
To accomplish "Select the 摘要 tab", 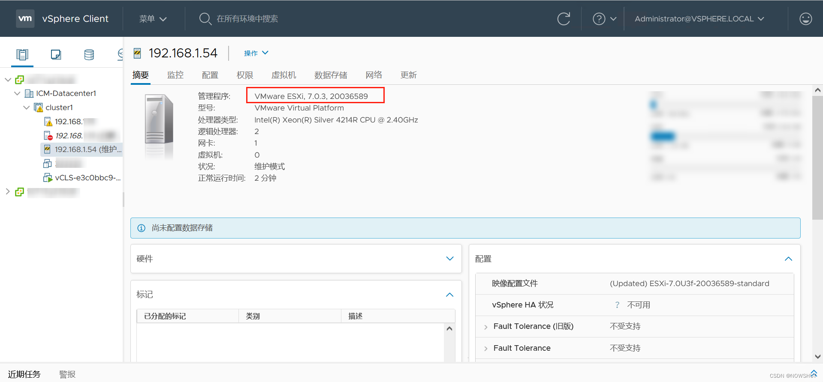I will [141, 75].
